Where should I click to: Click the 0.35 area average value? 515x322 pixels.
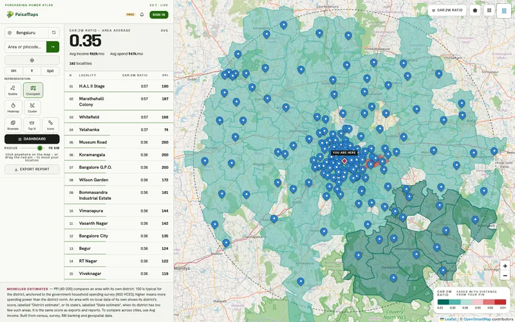pyautogui.click(x=86, y=41)
